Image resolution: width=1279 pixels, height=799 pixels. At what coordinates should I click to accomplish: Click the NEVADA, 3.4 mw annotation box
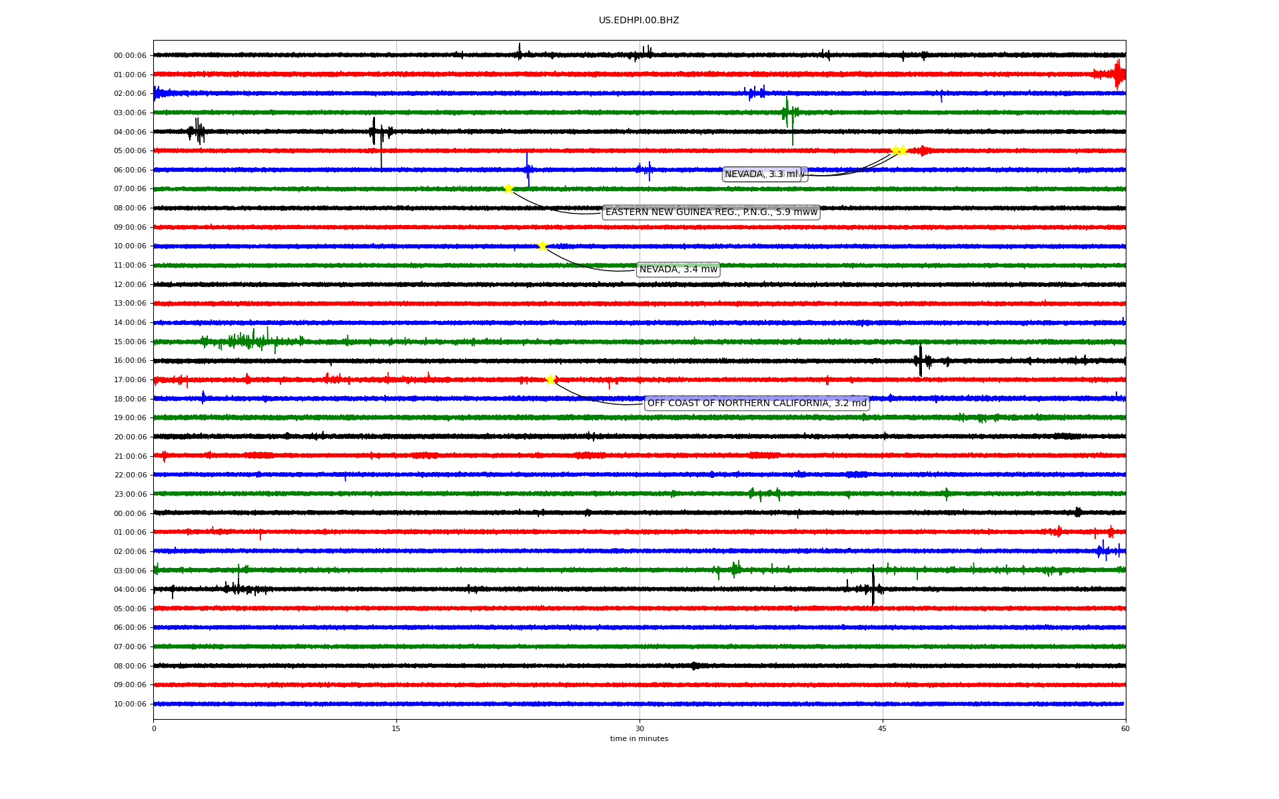click(x=678, y=270)
